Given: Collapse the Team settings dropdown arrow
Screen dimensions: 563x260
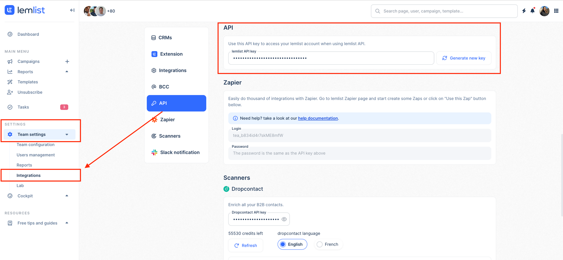Looking at the screenshot, I should (x=67, y=134).
